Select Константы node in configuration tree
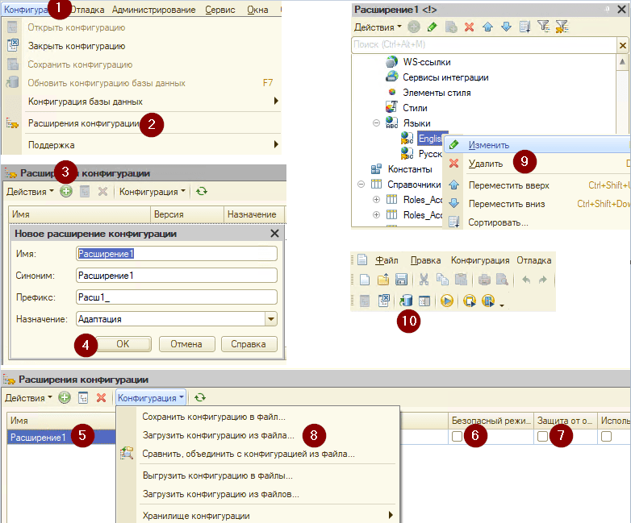This screenshot has height=523, width=631. [410, 169]
